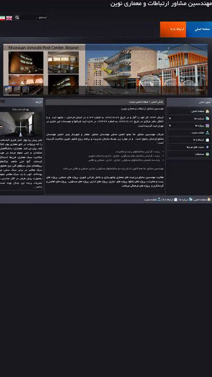Follow the footer نقشه سایت text link
Screen dimensions: 212x377
(x=150, y=200)
